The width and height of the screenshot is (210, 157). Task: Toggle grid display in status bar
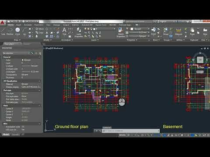129,135
